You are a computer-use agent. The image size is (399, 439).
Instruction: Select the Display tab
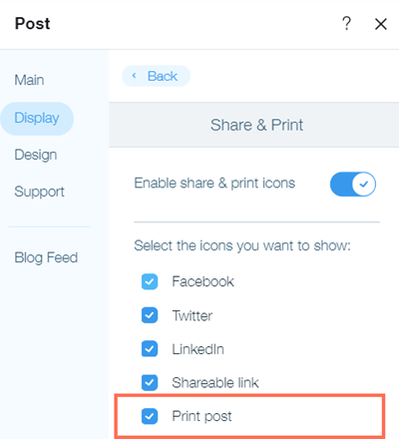(x=37, y=119)
